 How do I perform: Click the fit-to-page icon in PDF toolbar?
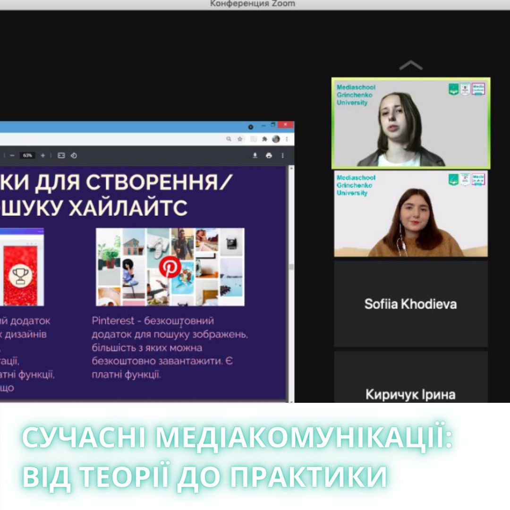tap(61, 155)
